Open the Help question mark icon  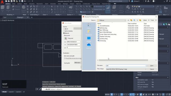153,1
